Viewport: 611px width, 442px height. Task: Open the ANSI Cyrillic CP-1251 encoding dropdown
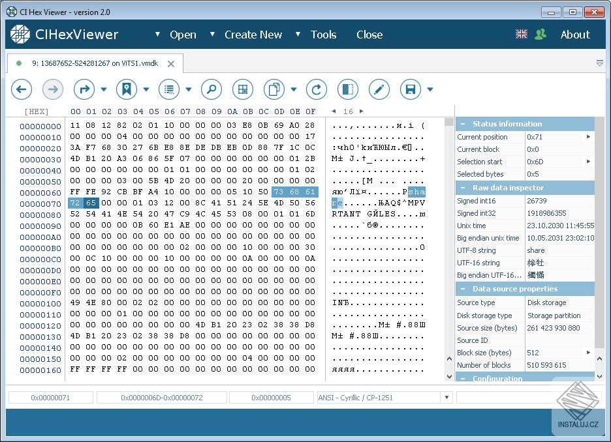[447, 397]
